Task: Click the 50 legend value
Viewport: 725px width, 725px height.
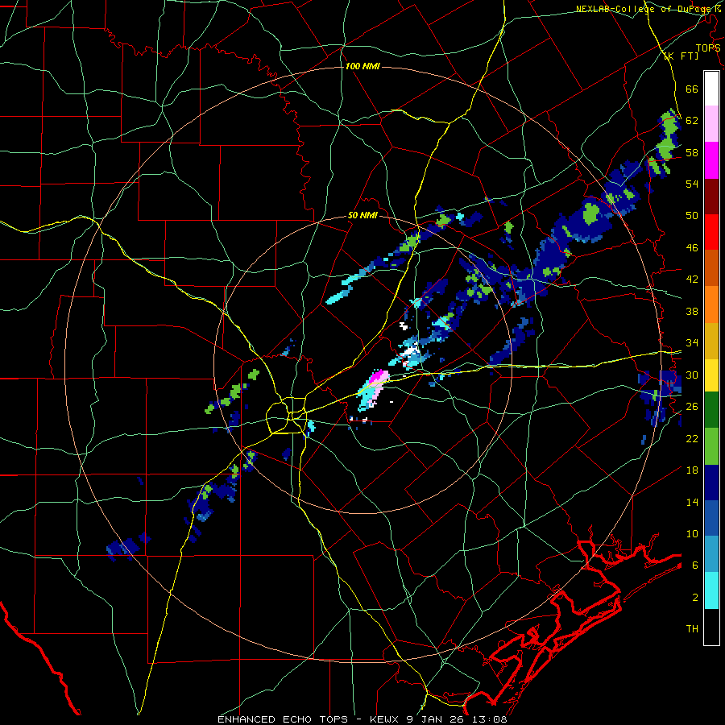Action: click(x=692, y=216)
